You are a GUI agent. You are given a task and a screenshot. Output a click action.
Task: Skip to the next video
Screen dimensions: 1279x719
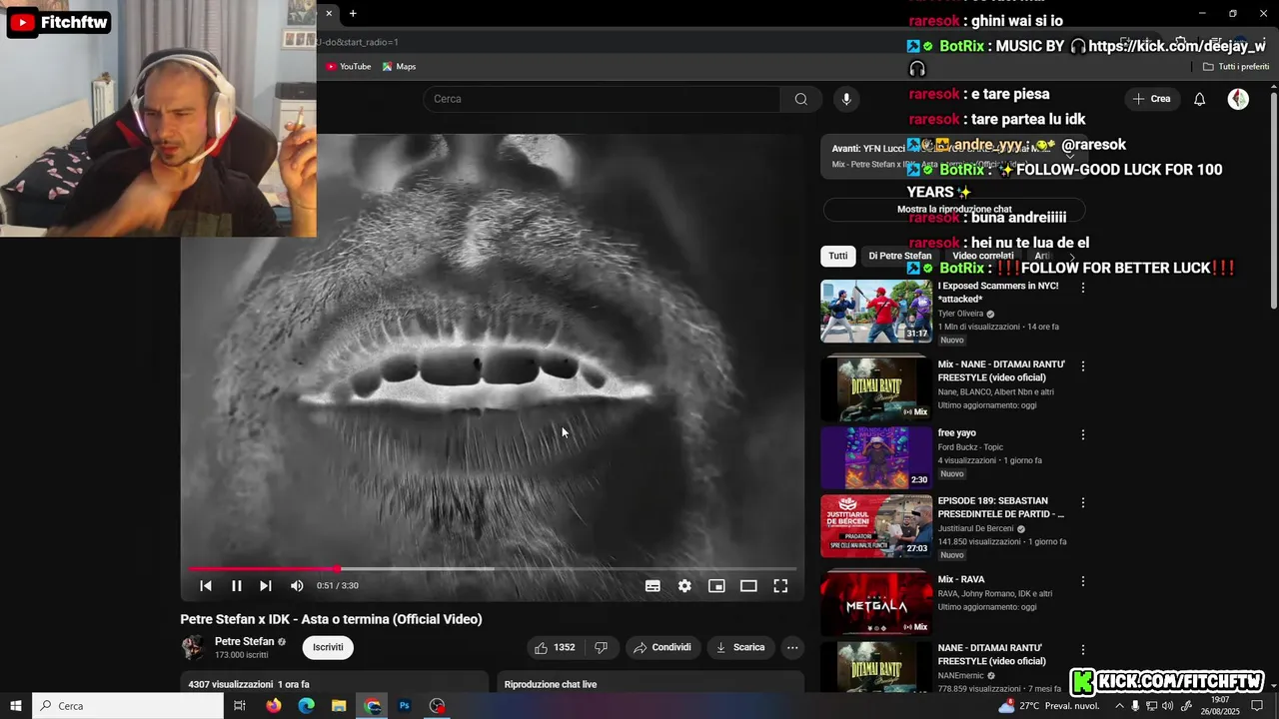(x=266, y=586)
